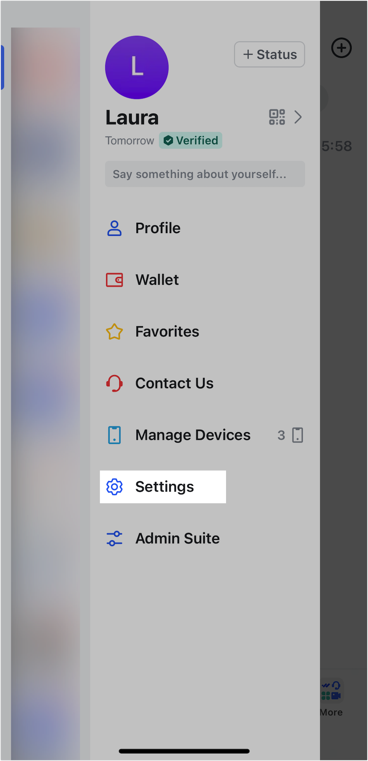Viewport: 368px width, 761px height.
Task: Expand the profile details chevron
Action: pyautogui.click(x=298, y=117)
